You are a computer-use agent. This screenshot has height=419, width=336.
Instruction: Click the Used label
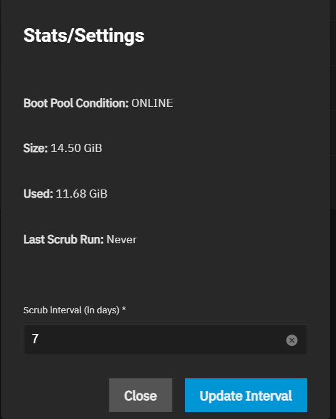click(x=38, y=194)
